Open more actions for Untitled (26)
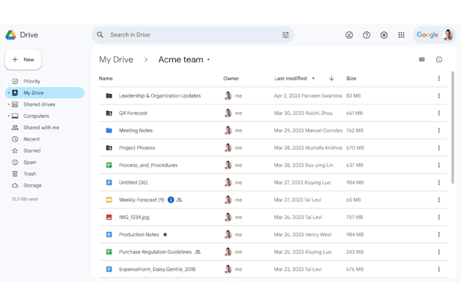 click(439, 183)
